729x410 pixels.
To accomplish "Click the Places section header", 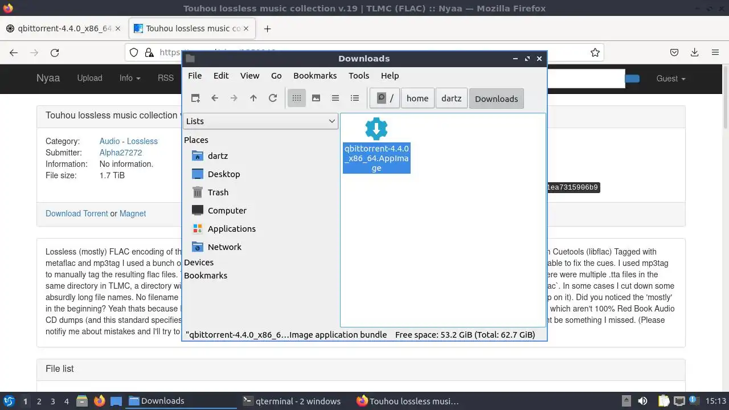I will pos(196,140).
